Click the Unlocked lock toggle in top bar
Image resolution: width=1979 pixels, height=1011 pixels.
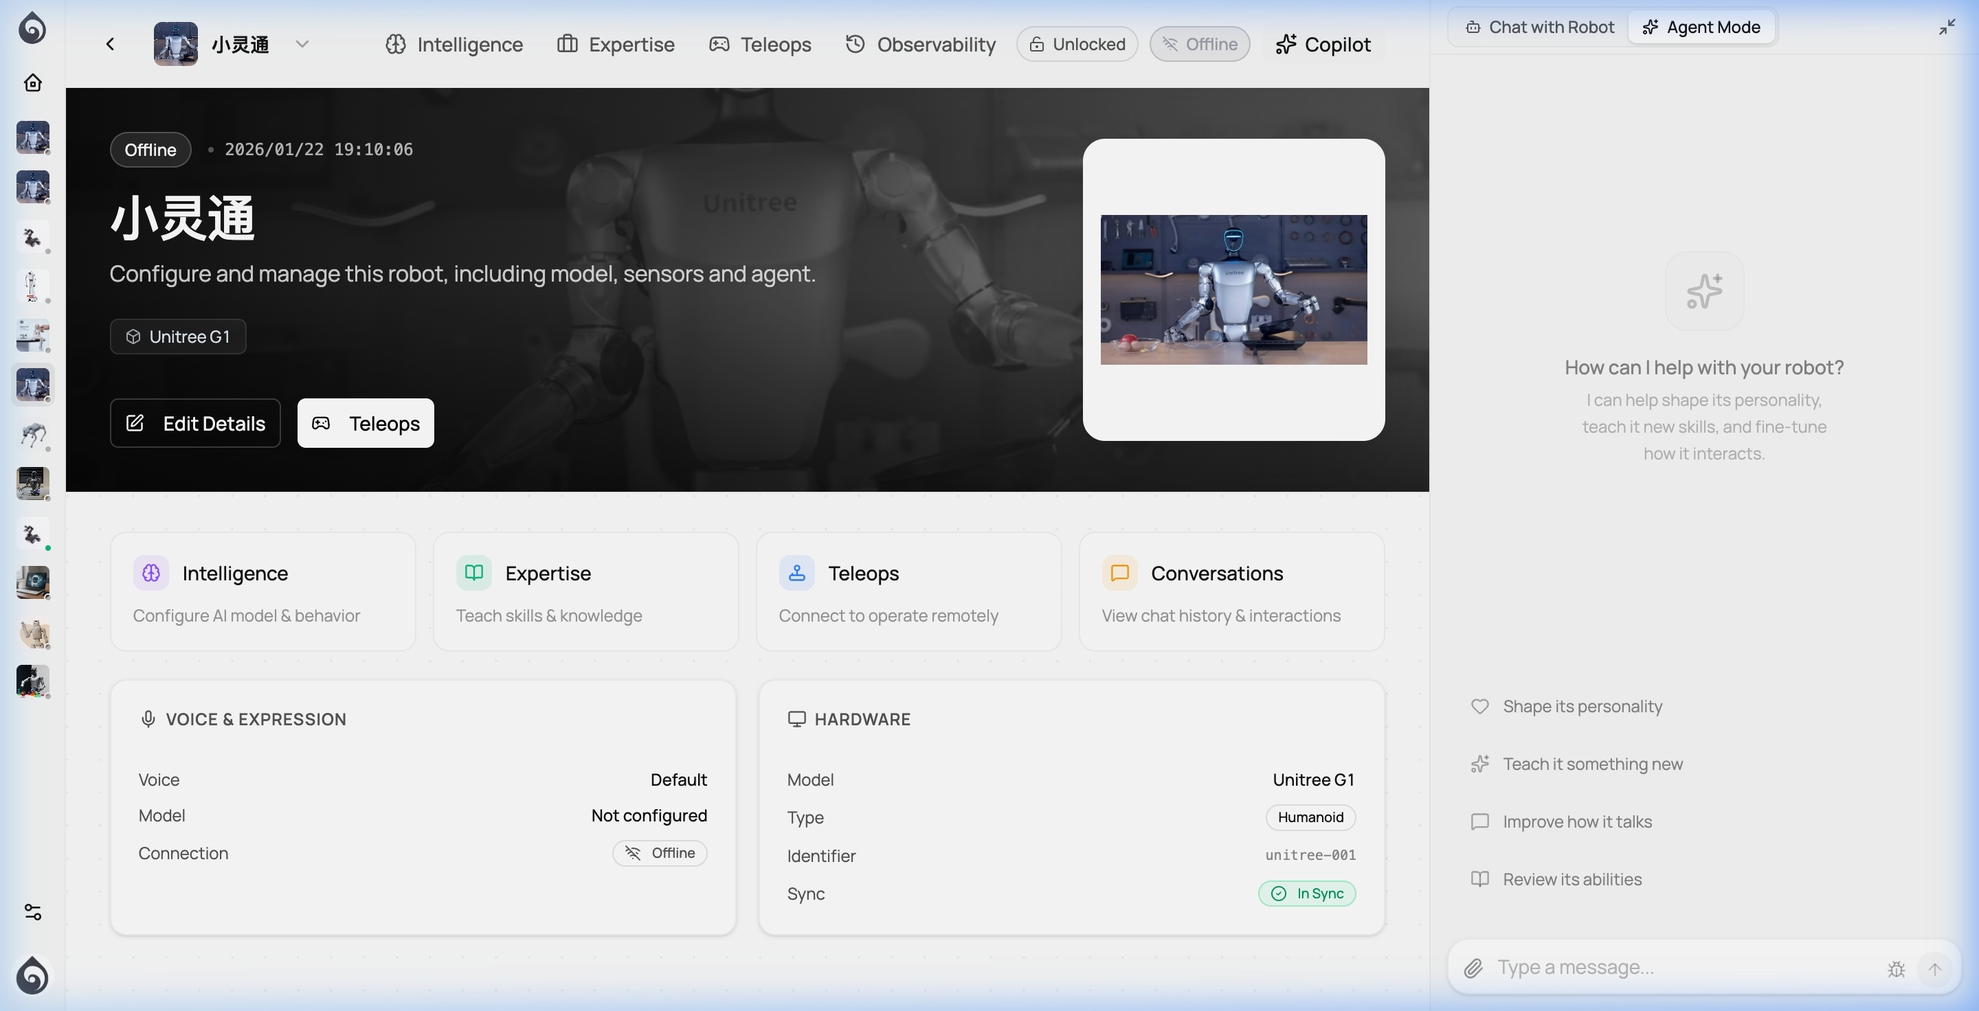[1076, 44]
